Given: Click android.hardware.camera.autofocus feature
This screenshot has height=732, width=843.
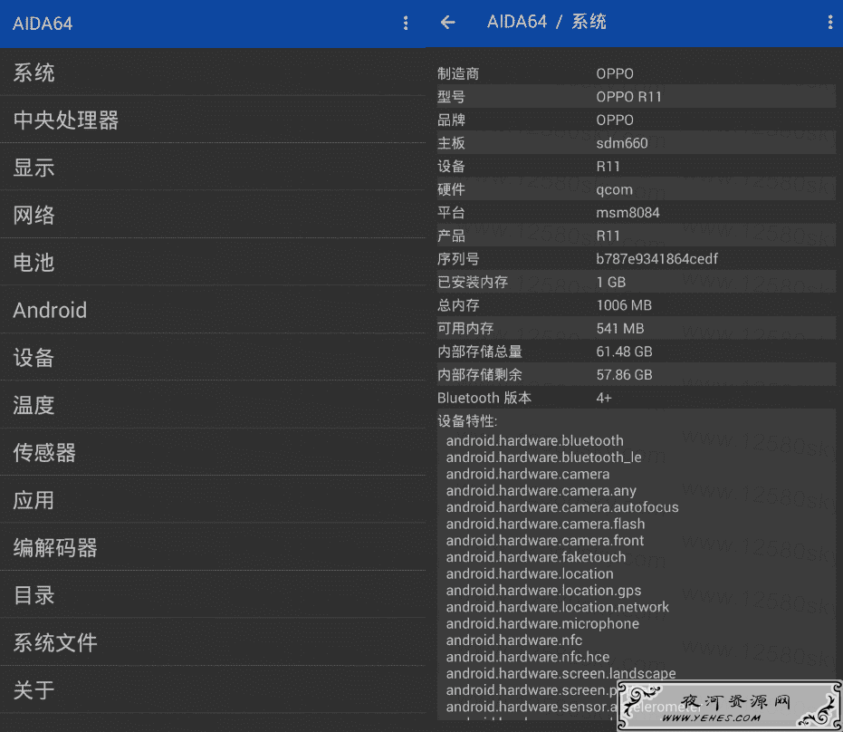Looking at the screenshot, I should point(561,507).
